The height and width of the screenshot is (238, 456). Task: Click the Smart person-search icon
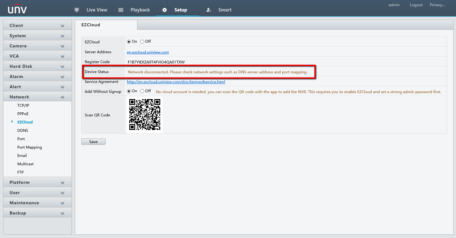coord(209,10)
